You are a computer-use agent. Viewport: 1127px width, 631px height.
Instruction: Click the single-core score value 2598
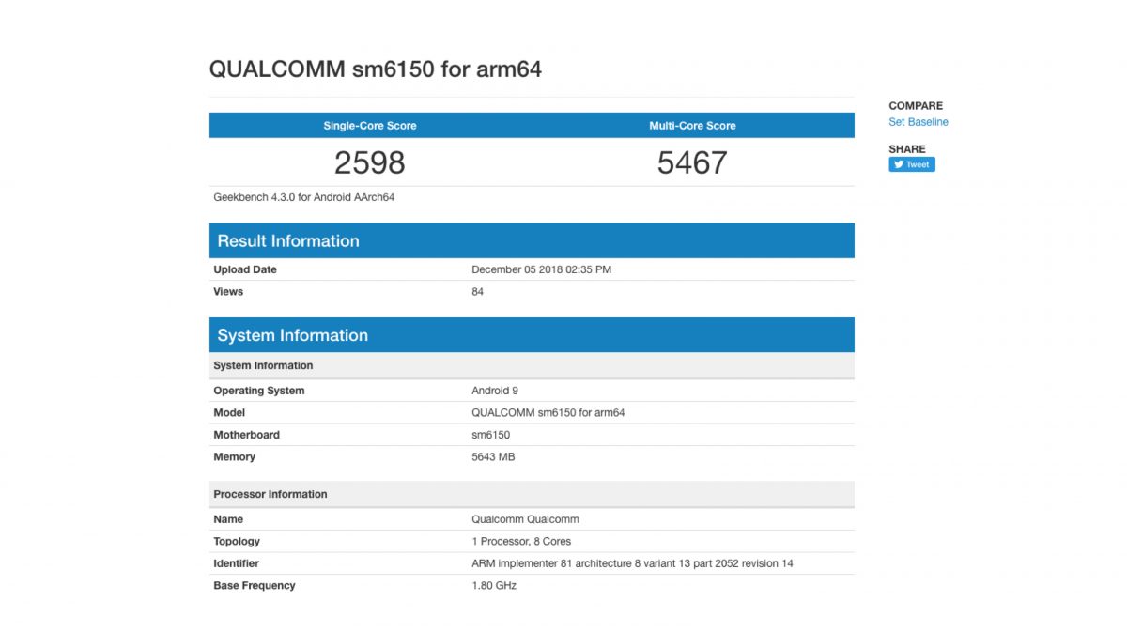[370, 162]
